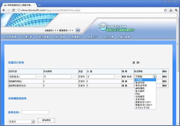The image size is (180, 126).
Task: Open the 内容管理 navigation menu
Action: [10, 37]
